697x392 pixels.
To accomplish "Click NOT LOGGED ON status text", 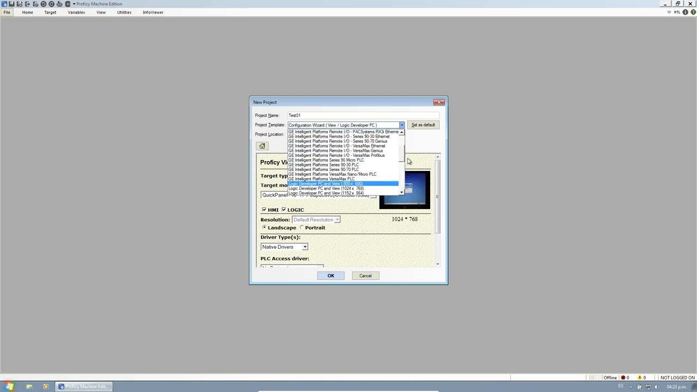I will [x=677, y=378].
